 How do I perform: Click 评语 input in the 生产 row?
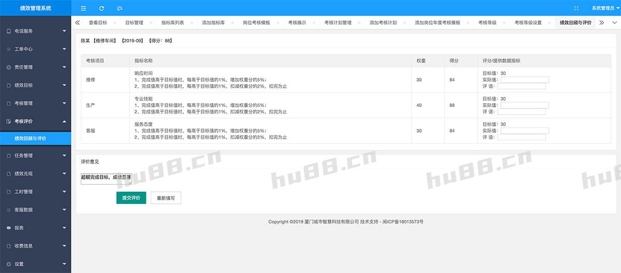523,111
